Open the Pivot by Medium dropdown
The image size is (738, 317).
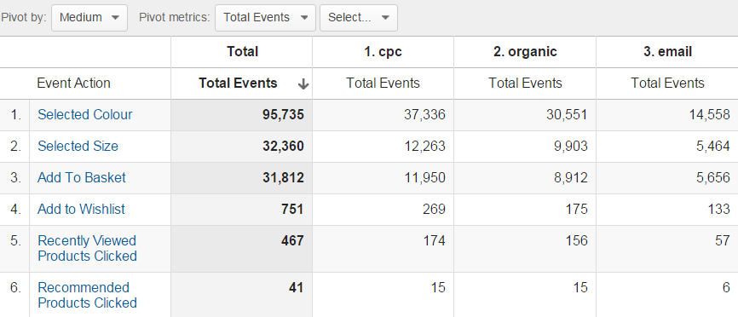tap(89, 18)
